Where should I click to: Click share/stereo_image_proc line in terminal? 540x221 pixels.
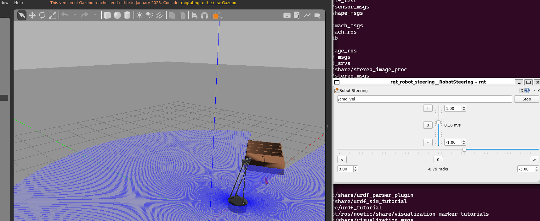coord(371,69)
